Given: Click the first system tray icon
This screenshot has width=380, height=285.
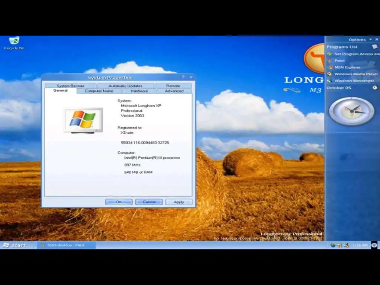Looking at the screenshot, I should pyautogui.click(x=333, y=245).
